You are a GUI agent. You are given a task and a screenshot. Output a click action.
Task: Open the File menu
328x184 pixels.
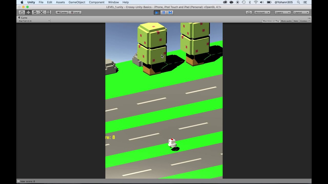41,2
